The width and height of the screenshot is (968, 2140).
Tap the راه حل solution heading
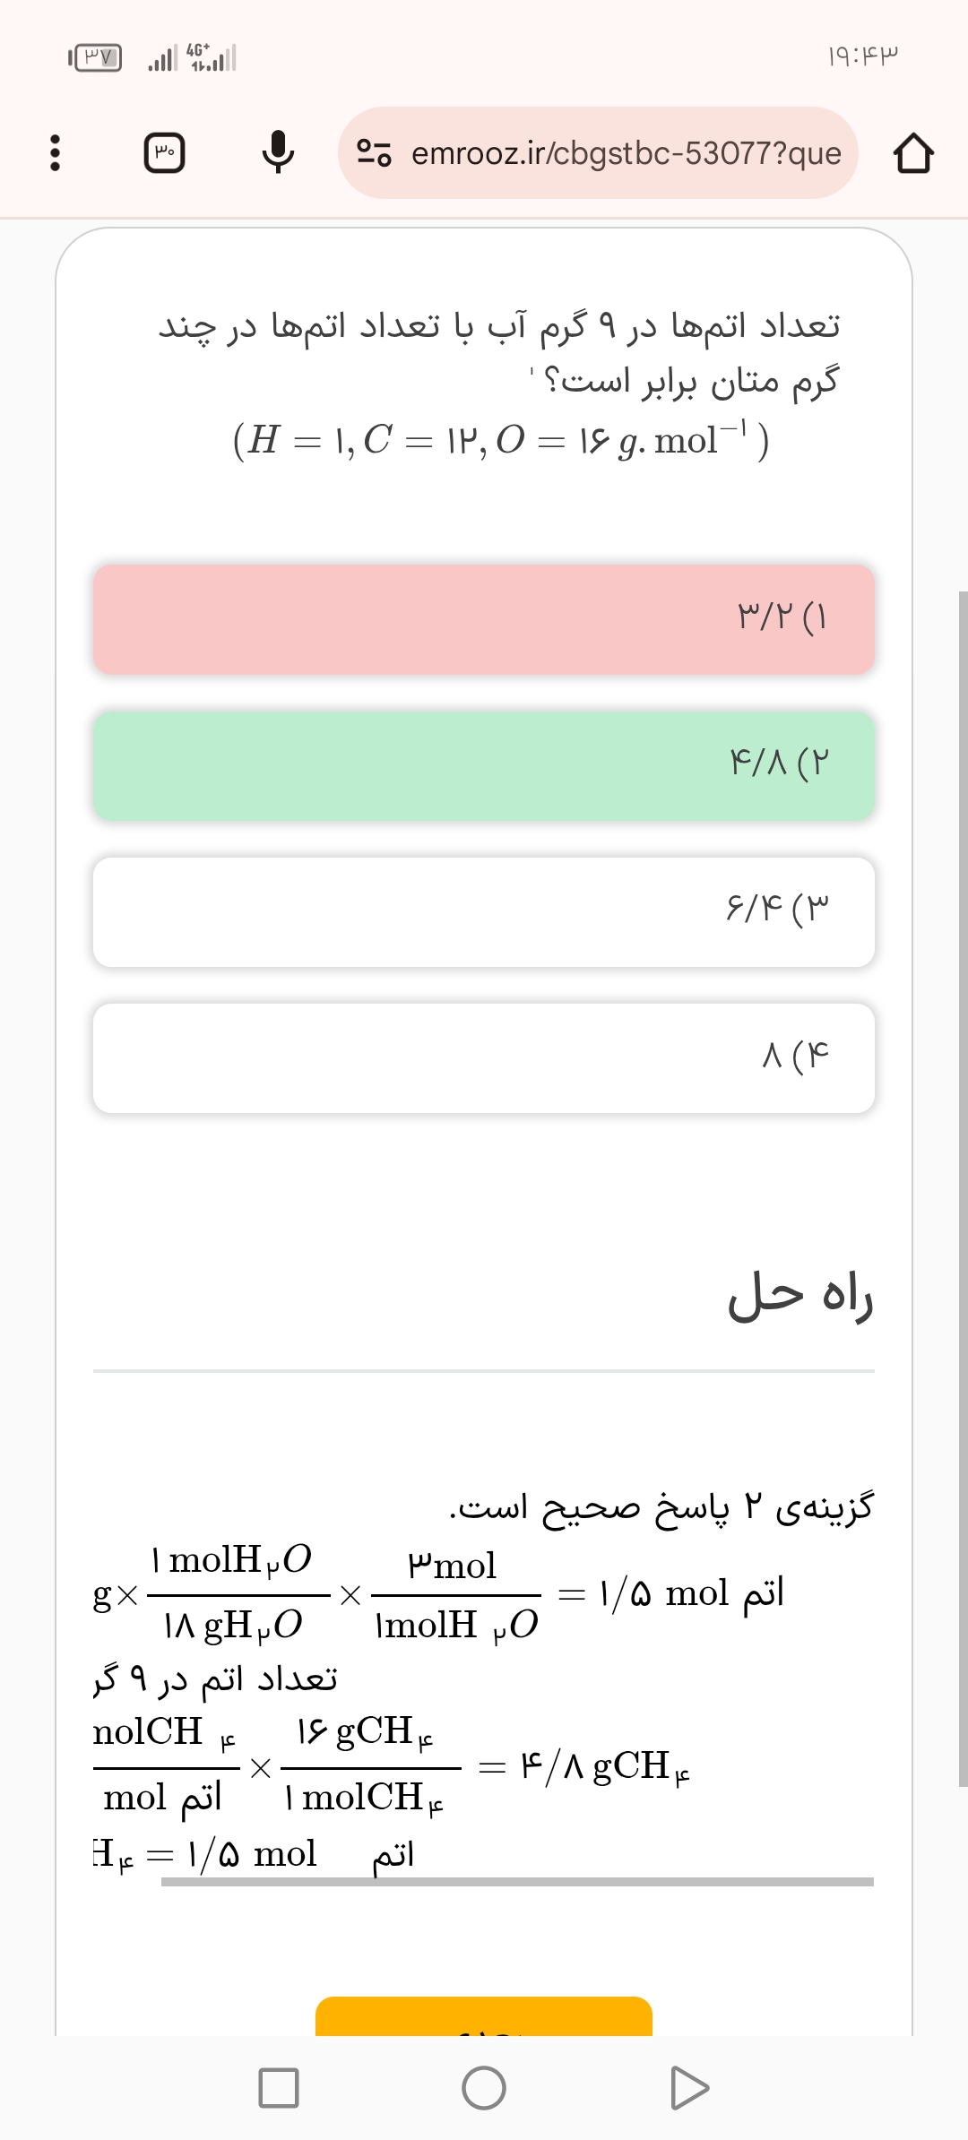799,1297
